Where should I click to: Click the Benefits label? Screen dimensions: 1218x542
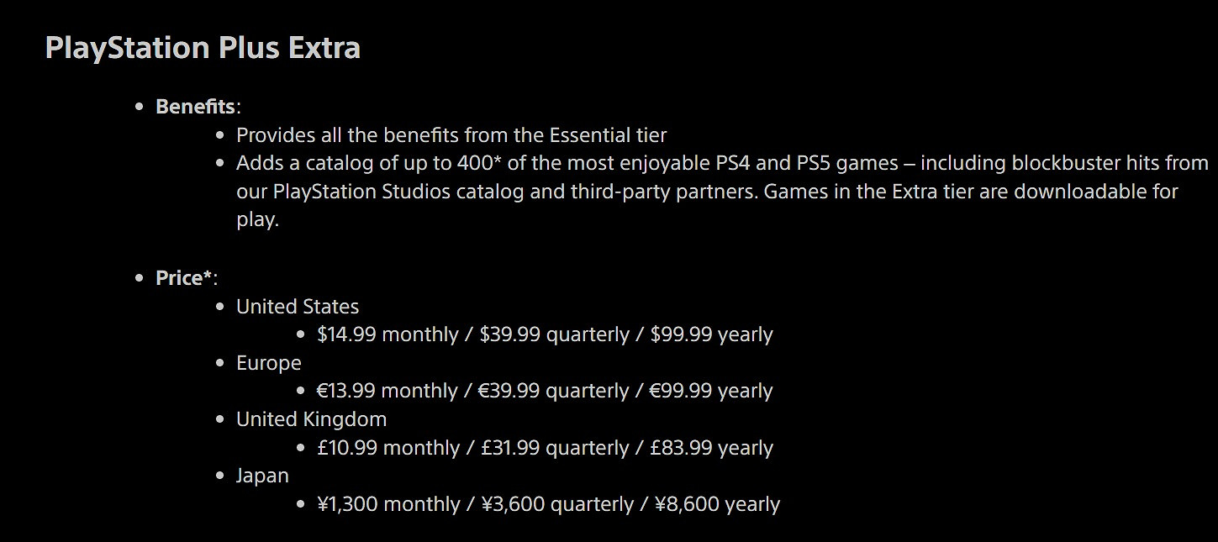pyautogui.click(x=195, y=107)
